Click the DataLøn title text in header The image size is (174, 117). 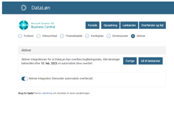point(41,8)
